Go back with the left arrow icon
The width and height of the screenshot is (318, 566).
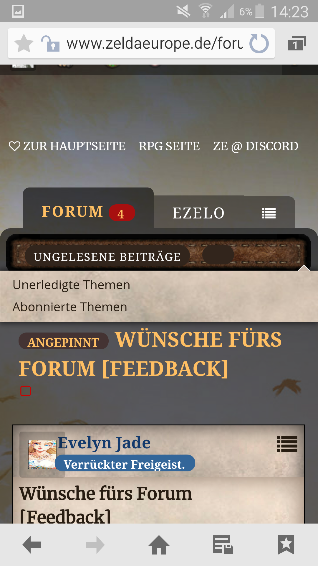pyautogui.click(x=32, y=545)
